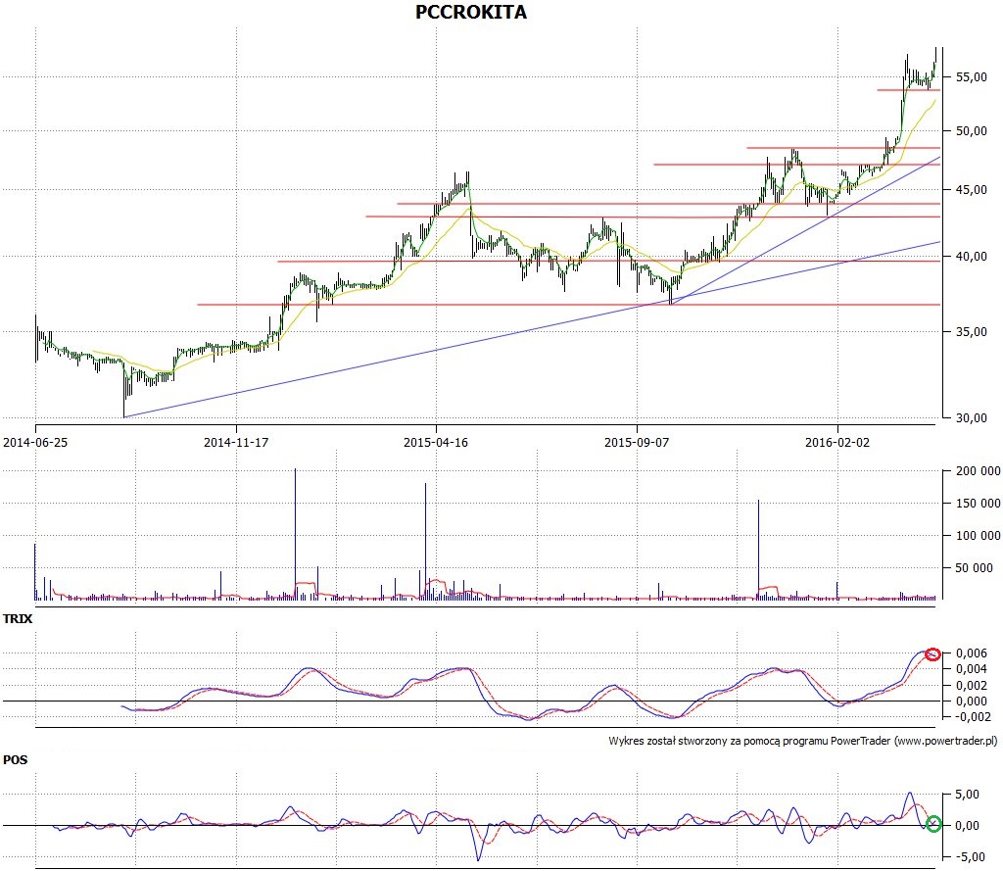
Task: Select the 2015-09-07 date label
Action: point(637,442)
